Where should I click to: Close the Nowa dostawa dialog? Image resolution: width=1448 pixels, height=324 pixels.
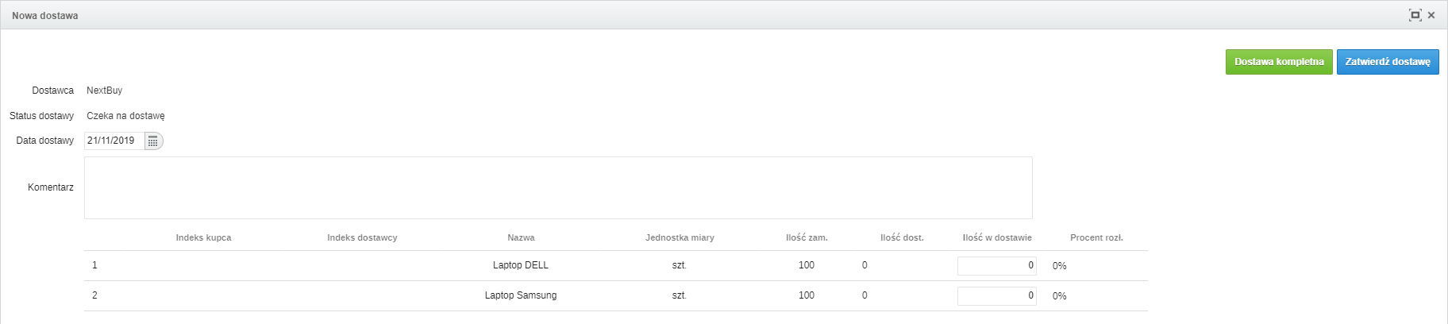[x=1431, y=15]
